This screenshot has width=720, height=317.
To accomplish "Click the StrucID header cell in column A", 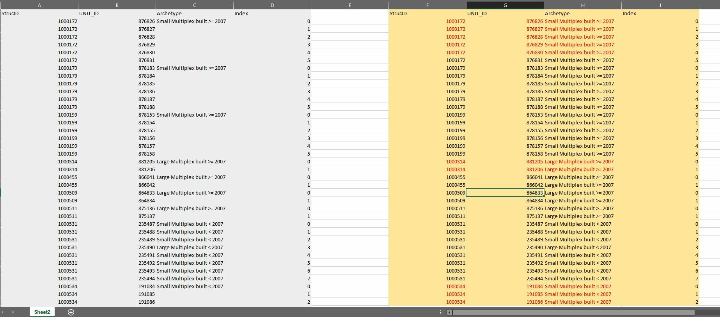I will coord(39,13).
